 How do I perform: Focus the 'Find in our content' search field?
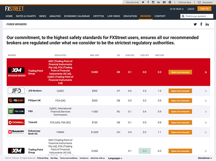pos(197,16)
